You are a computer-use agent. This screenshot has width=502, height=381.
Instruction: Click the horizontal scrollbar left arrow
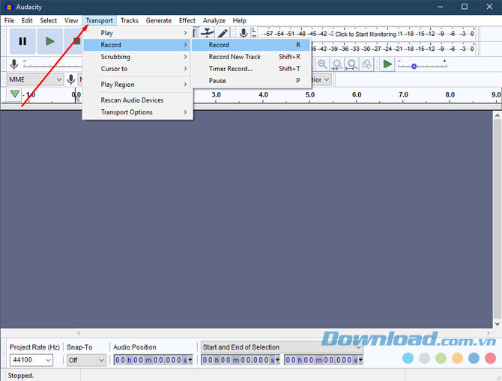(x=79, y=333)
